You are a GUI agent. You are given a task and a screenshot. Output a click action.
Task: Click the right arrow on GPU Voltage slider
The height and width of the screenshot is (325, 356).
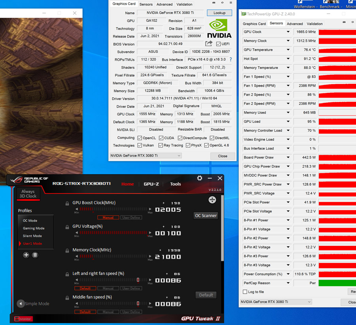pyautogui.click(x=150, y=232)
